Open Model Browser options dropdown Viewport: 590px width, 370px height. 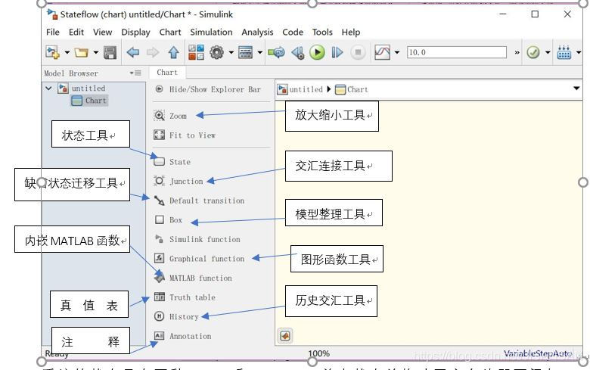135,73
